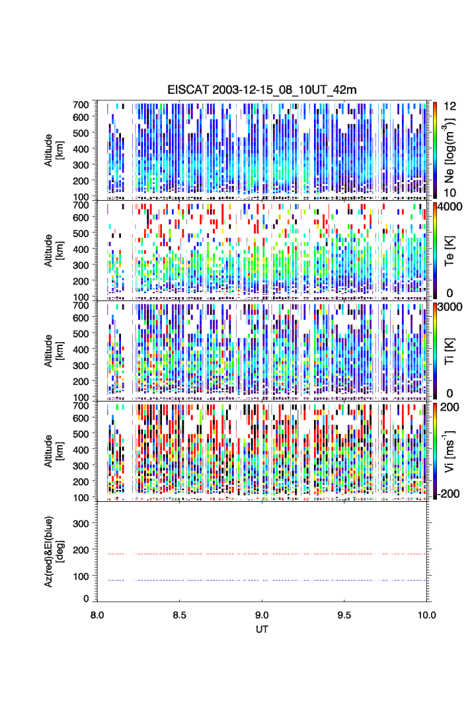468x702 pixels.
Task: Click the 8.5 tick on UT axis
Action: pyautogui.click(x=180, y=615)
